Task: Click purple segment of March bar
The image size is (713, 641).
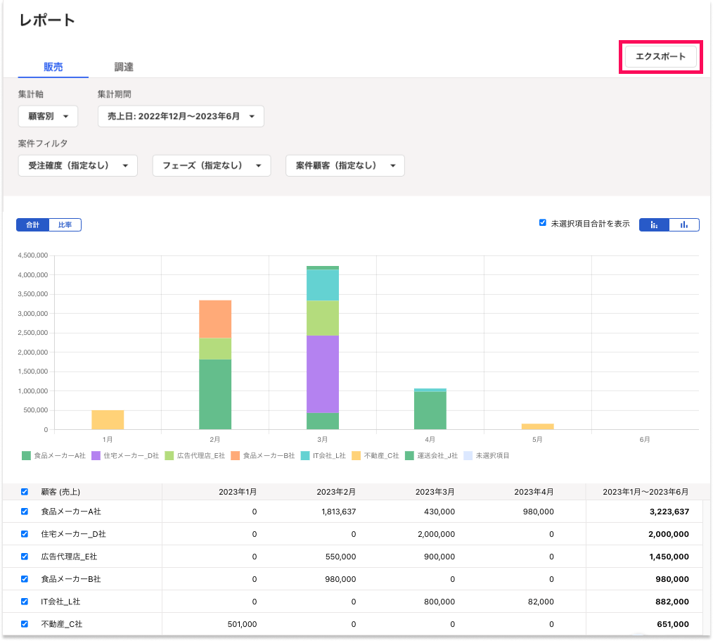Action: tap(322, 374)
